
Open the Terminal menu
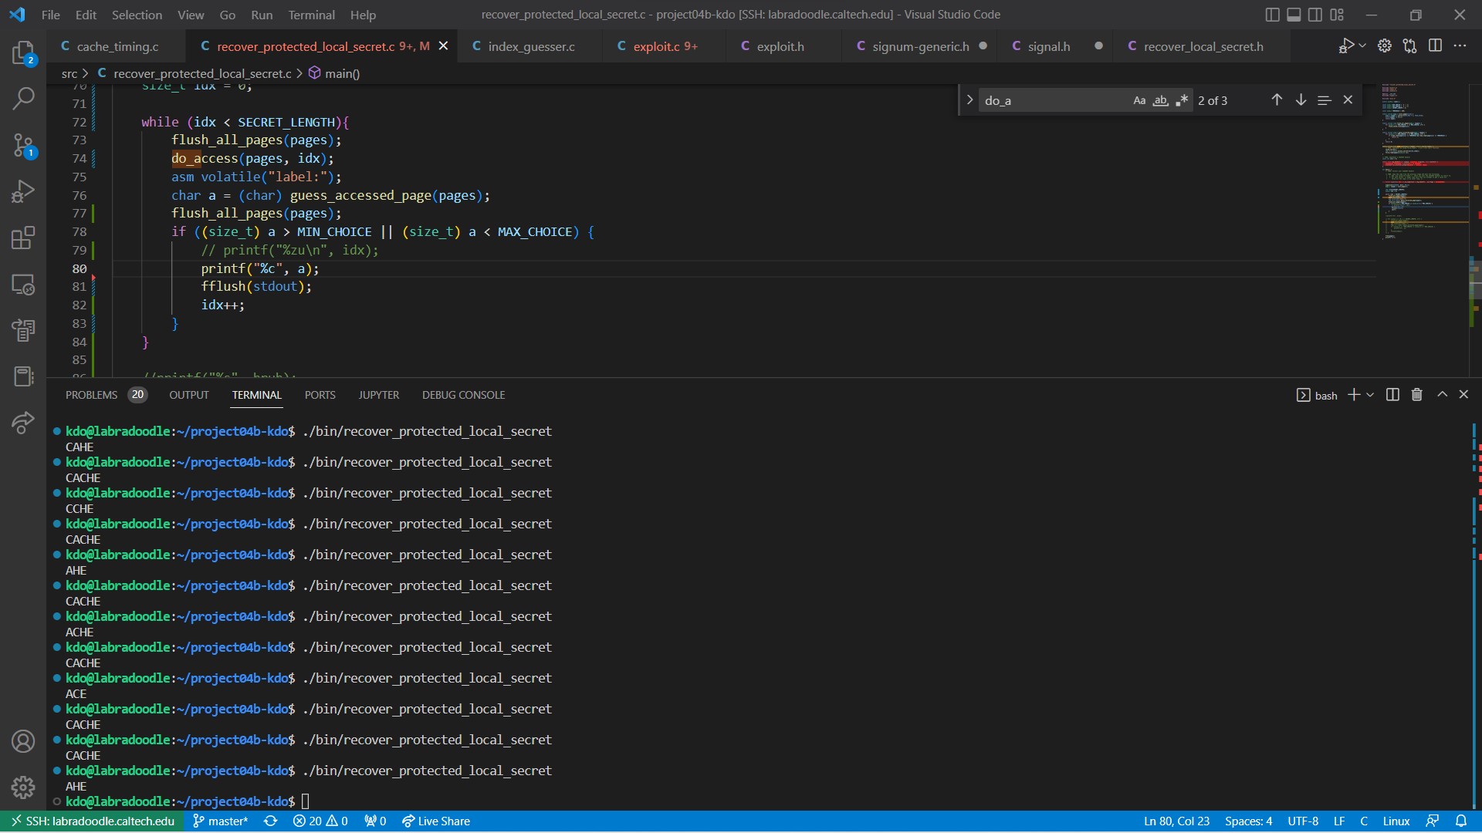311,15
